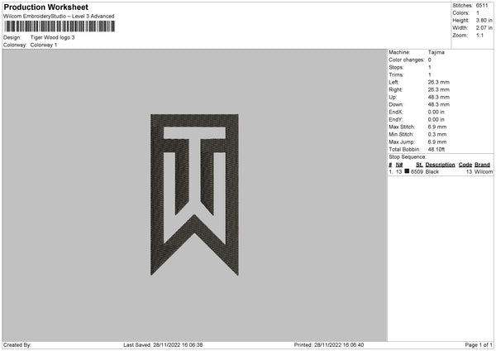The image size is (496, 351).
Task: Select the 'Production Worksheet' title
Action: (45, 7)
